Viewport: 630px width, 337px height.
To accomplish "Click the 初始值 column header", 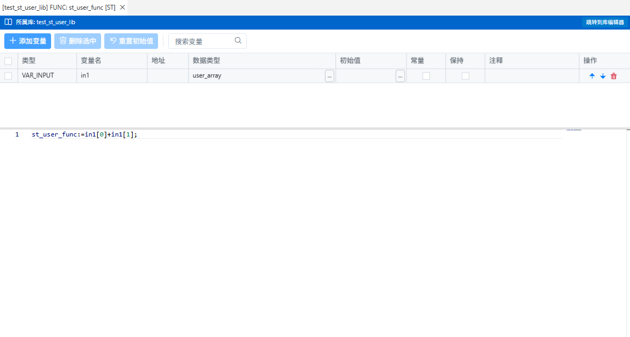I will click(x=371, y=61).
